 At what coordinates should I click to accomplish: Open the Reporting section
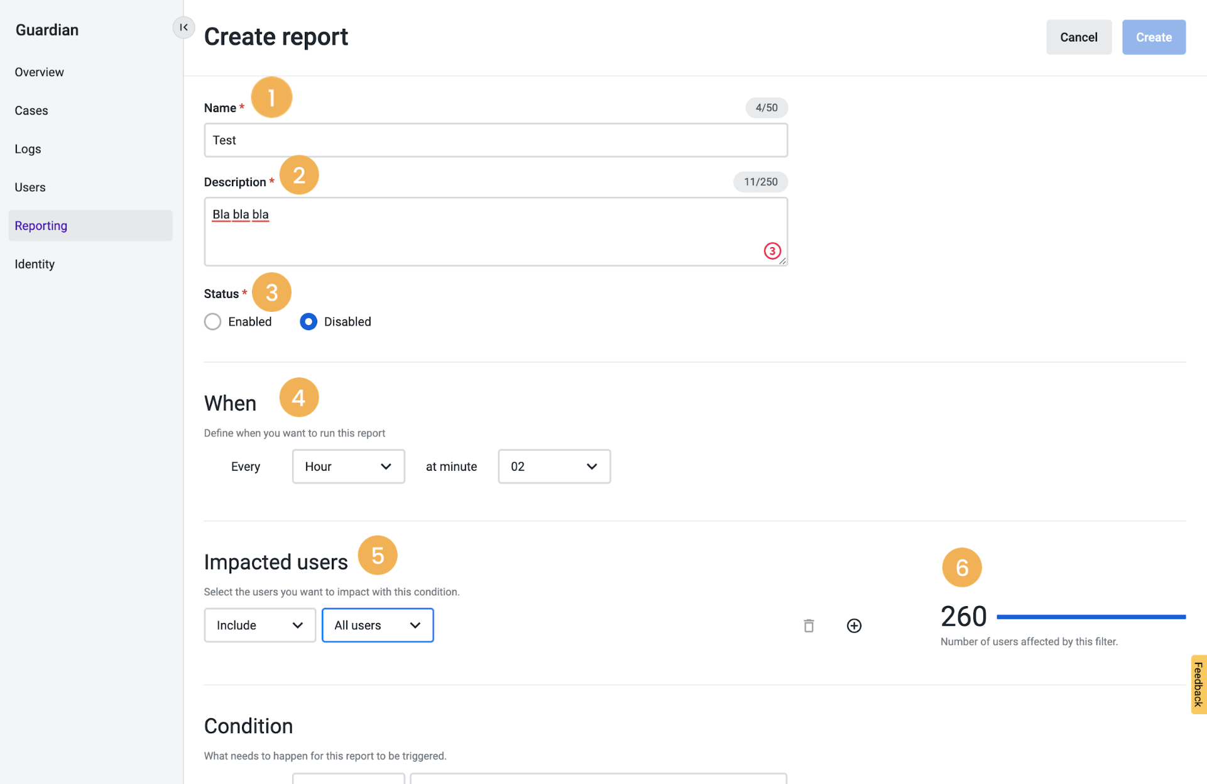click(x=40, y=225)
